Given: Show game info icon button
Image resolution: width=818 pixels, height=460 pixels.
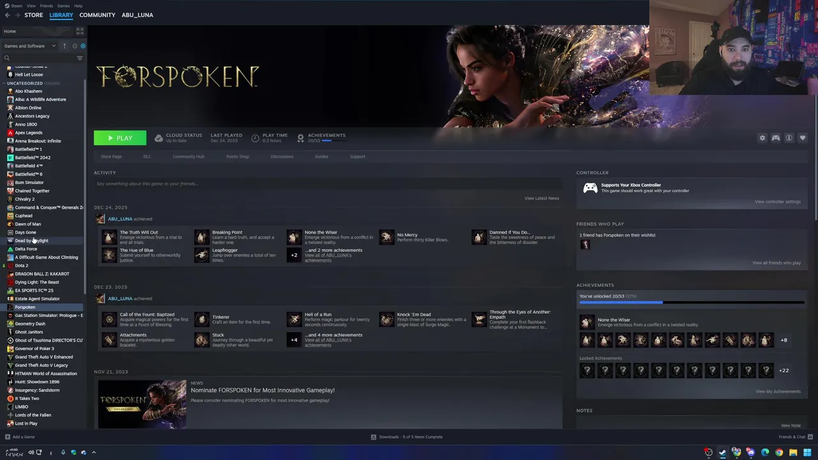Looking at the screenshot, I should pyautogui.click(x=789, y=138).
